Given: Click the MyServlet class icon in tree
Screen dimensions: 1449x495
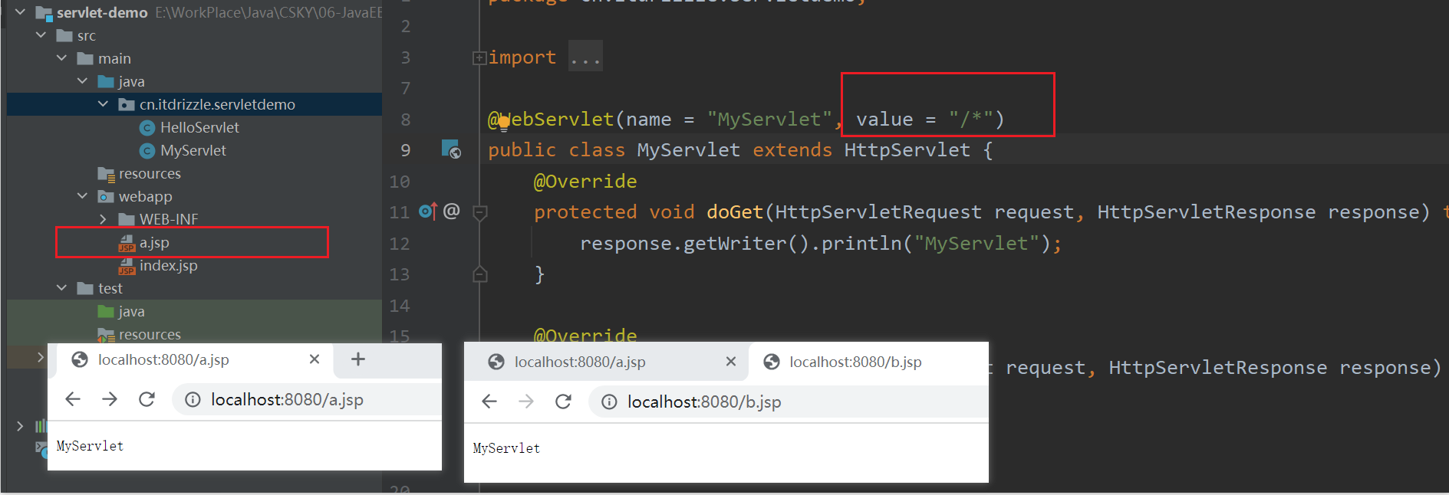Looking at the screenshot, I should [x=147, y=151].
